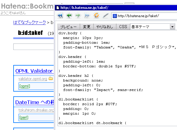The image size is (177, 130).
Task: Open the validator.opml.org link
Action: pos(33,79)
